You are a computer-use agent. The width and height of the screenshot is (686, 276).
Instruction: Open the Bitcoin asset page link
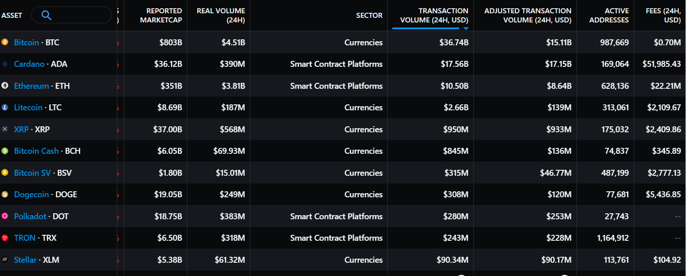click(x=26, y=42)
